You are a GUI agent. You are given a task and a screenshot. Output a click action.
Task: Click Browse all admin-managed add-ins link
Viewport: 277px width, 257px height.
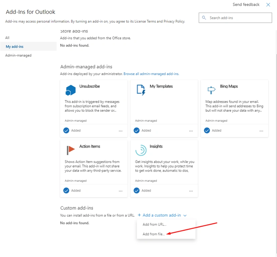coord(151,74)
